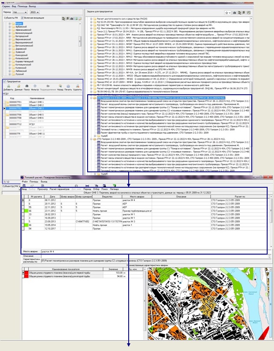This screenshot has height=351, width=274.
Task: Click the Фильтр (Filter) funnel icon
Action: click(x=35, y=87)
